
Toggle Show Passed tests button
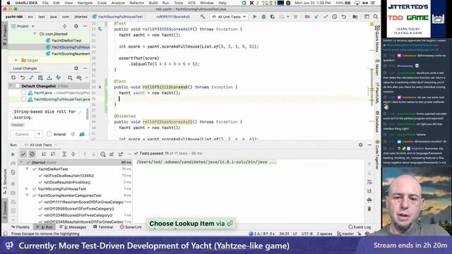click(23, 155)
